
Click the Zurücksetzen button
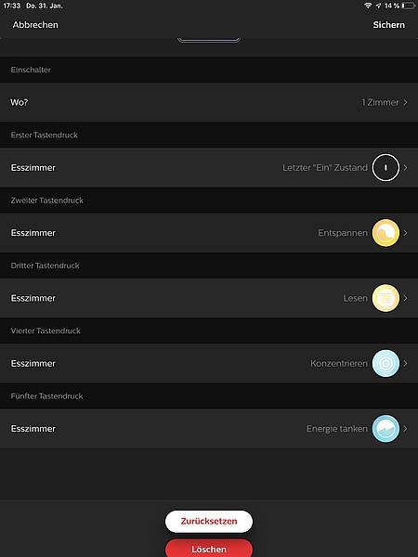[x=209, y=521]
